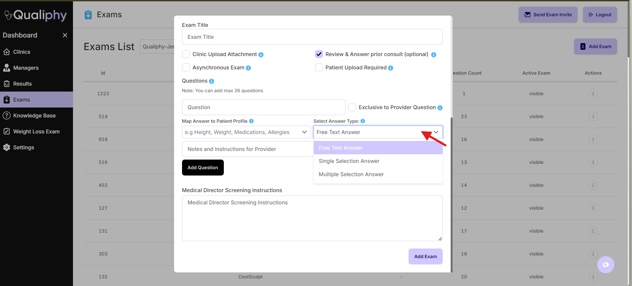Click the floating chat bubble icon
Image resolution: width=632 pixels, height=286 pixels.
[x=605, y=264]
